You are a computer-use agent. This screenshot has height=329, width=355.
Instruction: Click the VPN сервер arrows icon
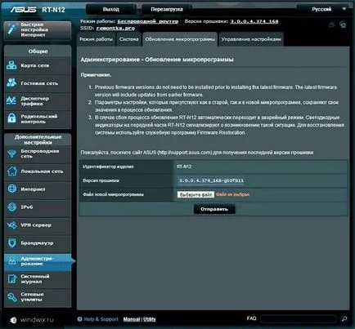11,225
